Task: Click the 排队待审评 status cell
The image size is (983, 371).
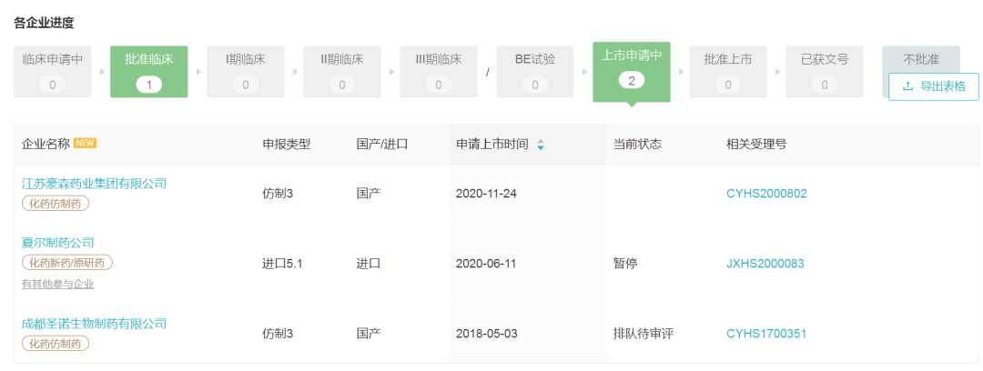Action: tap(644, 334)
